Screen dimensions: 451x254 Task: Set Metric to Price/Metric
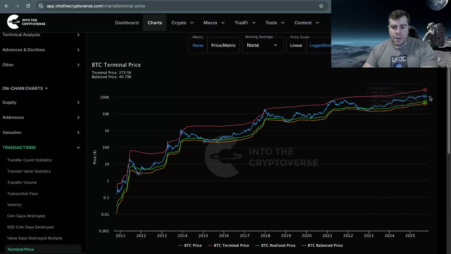coord(223,46)
